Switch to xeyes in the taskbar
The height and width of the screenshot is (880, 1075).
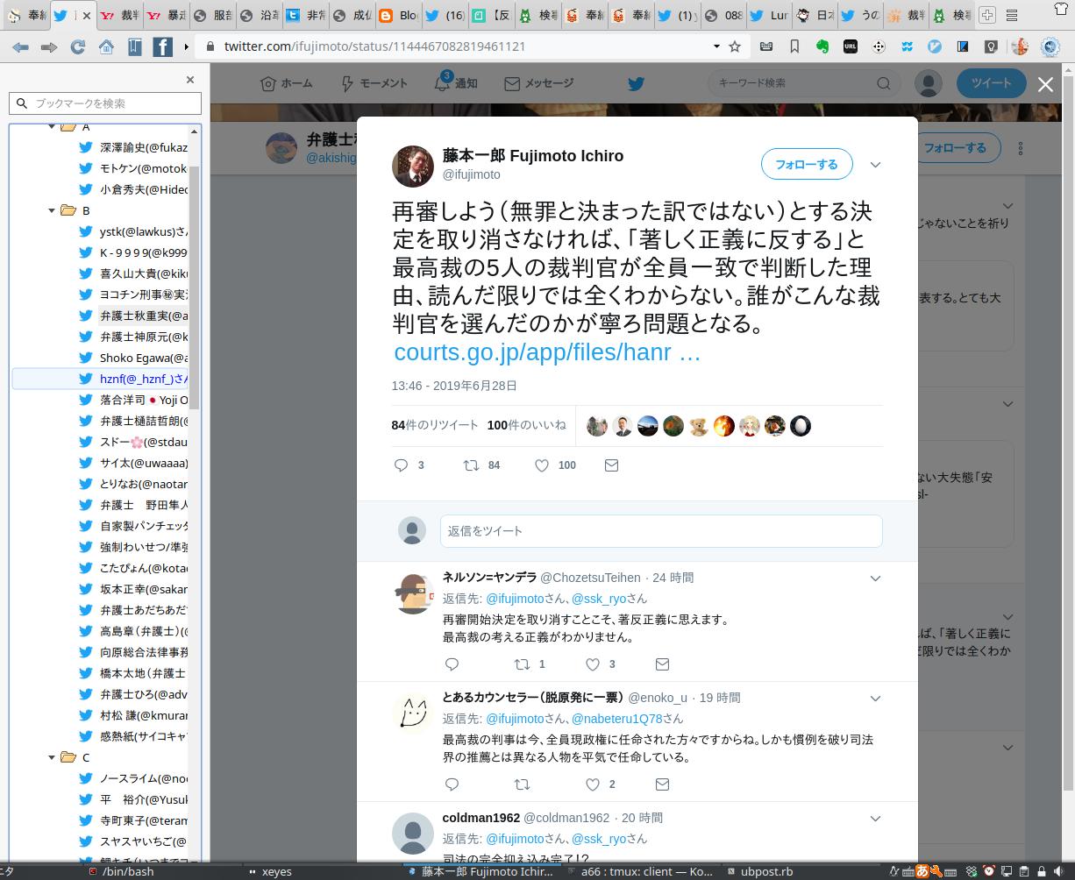[269, 872]
